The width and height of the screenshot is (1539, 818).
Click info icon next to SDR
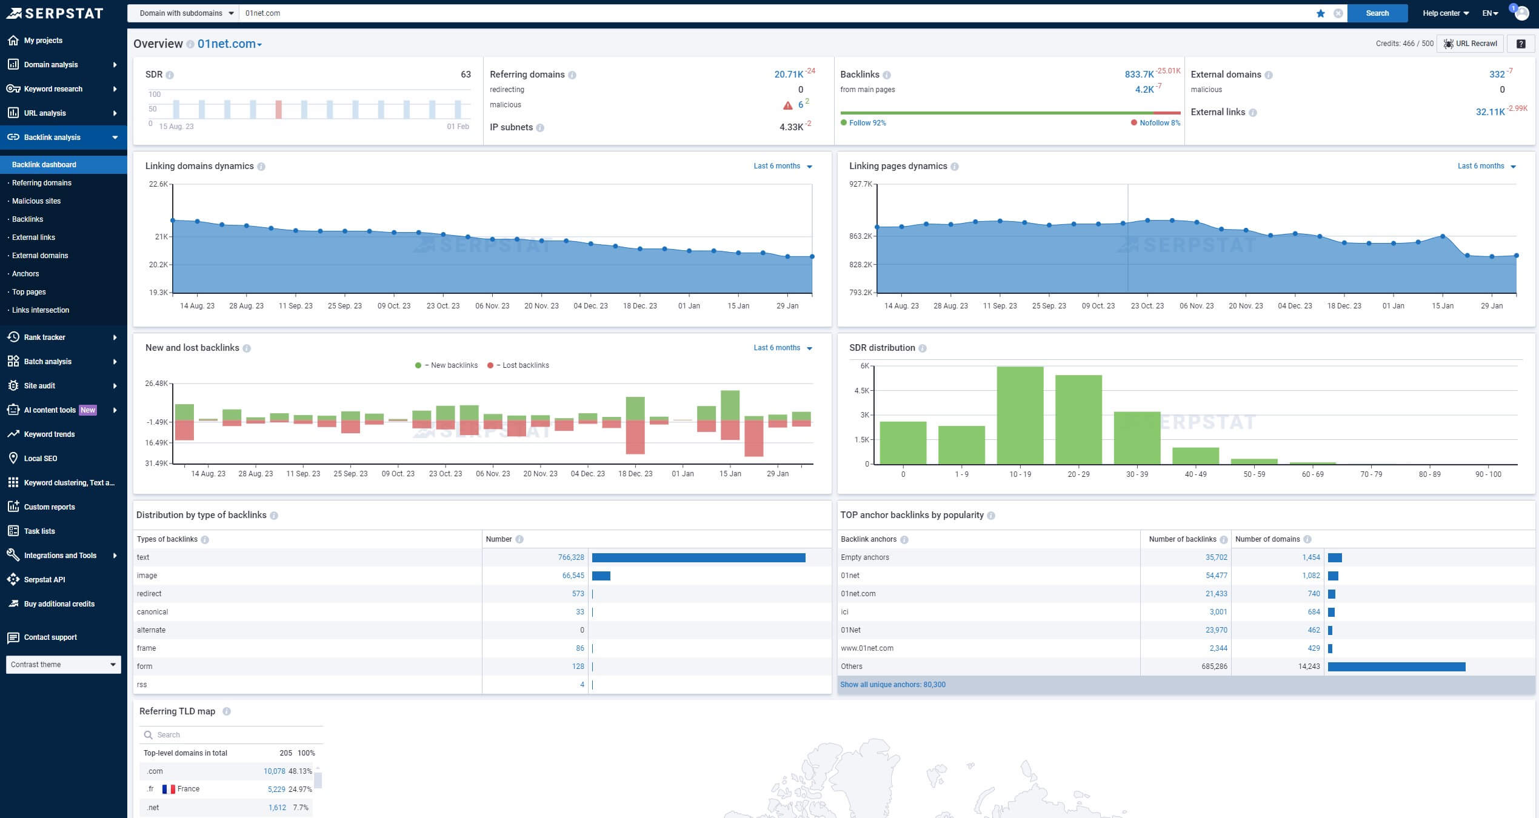click(170, 75)
